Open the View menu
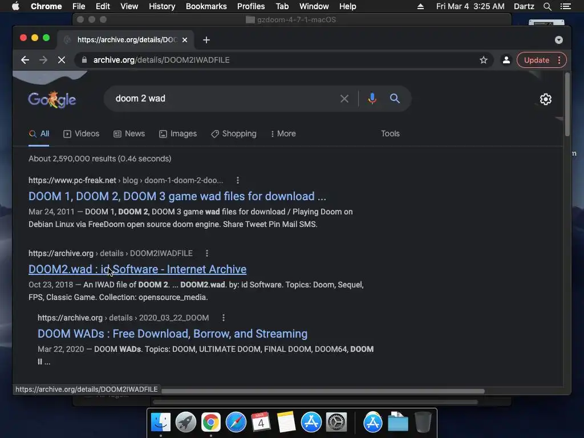Image resolution: width=584 pixels, height=438 pixels. [129, 6]
